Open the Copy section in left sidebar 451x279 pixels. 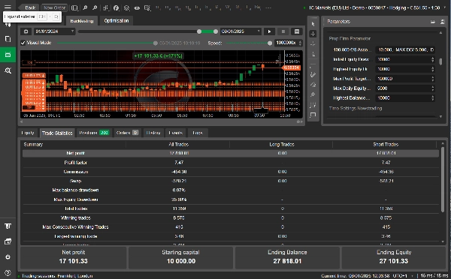pyautogui.click(x=8, y=39)
